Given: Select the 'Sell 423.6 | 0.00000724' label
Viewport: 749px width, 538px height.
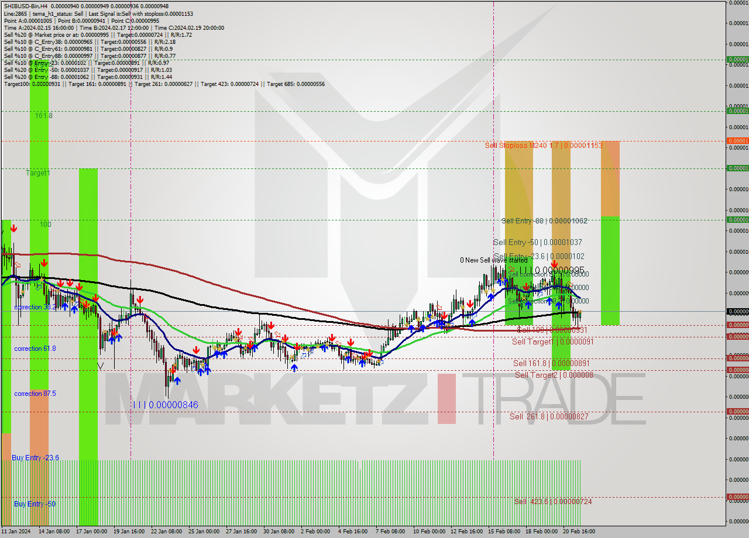Looking at the screenshot, I should coord(553,501).
